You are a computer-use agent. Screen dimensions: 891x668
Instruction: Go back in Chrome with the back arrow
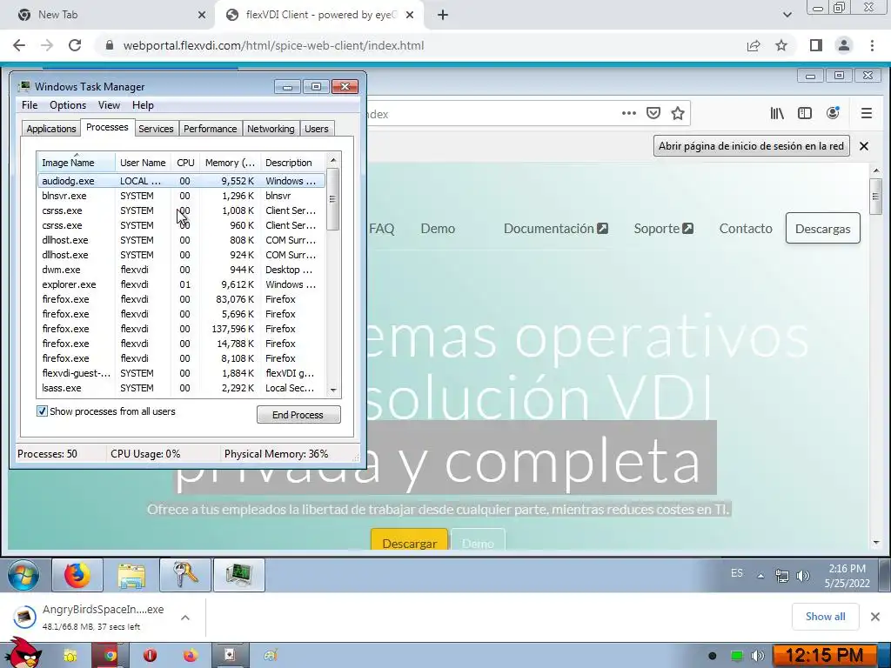pyautogui.click(x=19, y=45)
